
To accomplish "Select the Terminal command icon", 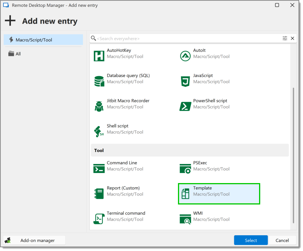I will click(x=99, y=219).
